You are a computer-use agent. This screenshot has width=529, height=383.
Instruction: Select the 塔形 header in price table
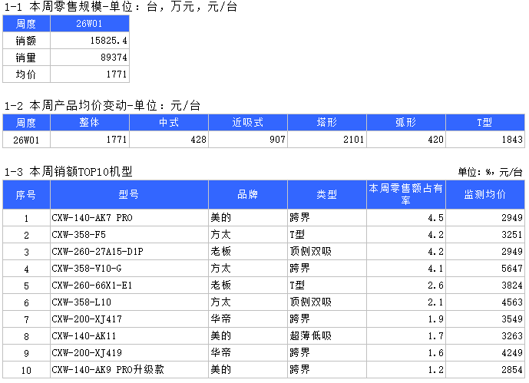(x=327, y=123)
